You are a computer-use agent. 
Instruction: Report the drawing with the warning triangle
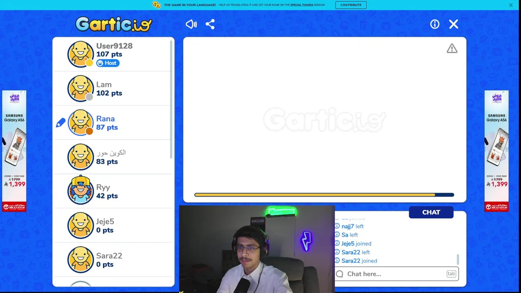tap(452, 48)
